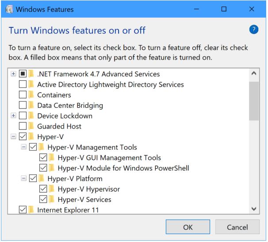Click the Windows Features title bar icon
Image resolution: width=268 pixels, height=242 pixels.
[9, 9]
